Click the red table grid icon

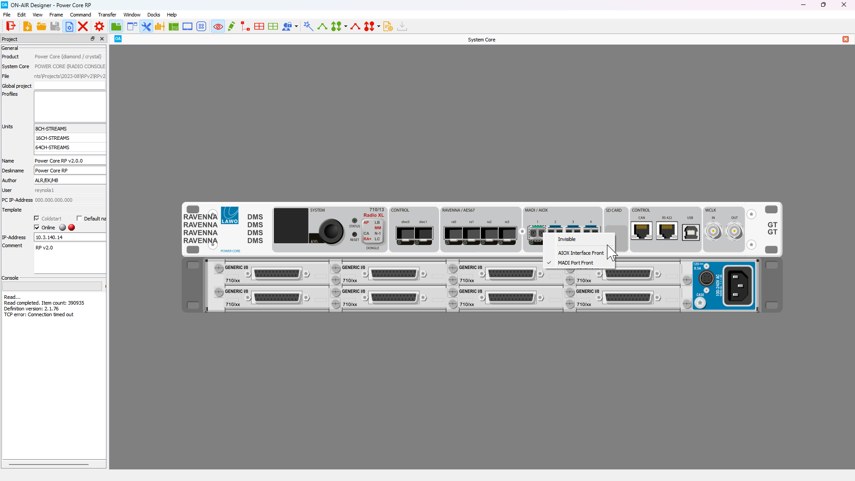[x=259, y=27]
